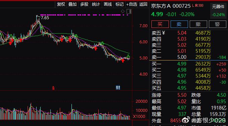Toggle the side panel layout icon
This screenshot has width=228, height=126.
[x=129, y=11]
